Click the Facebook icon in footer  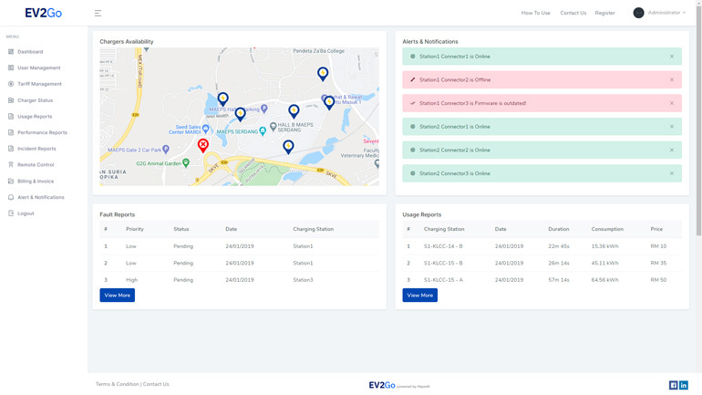pos(674,385)
